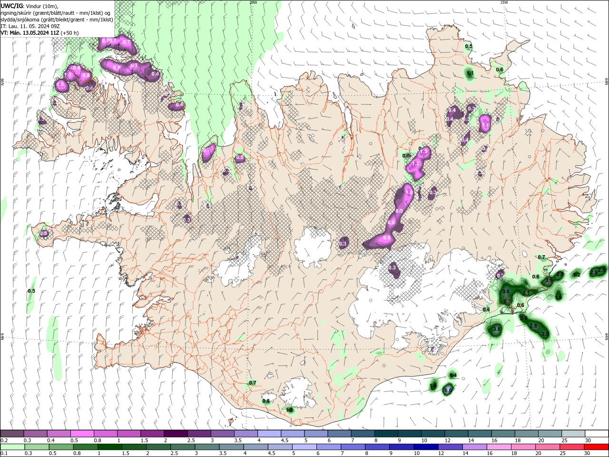609x457 pixels.
Task: Click the "UWC/IG" title text
Action: pos(12,6)
